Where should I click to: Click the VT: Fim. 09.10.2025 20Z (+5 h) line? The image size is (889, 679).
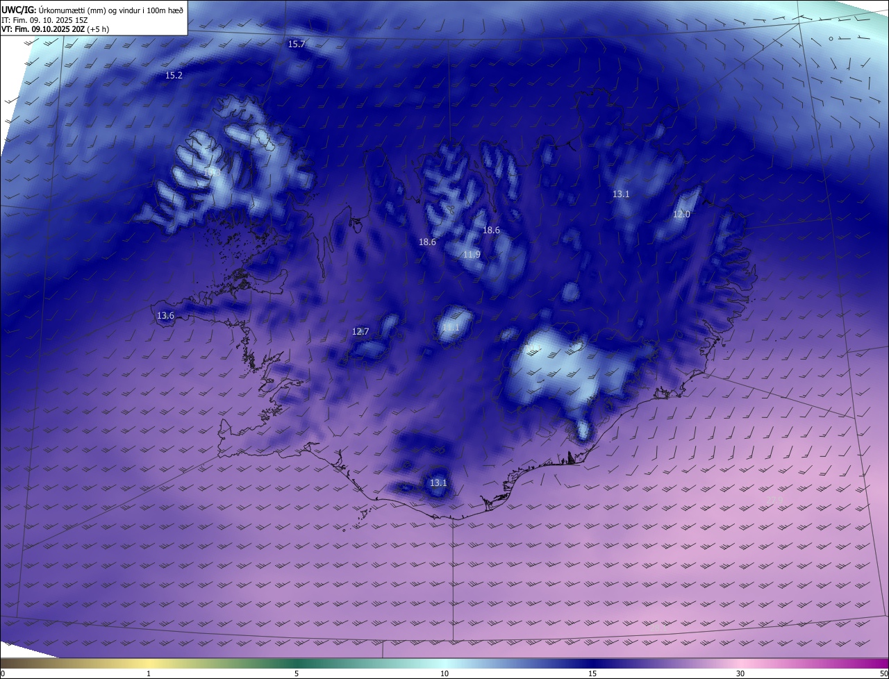point(56,29)
